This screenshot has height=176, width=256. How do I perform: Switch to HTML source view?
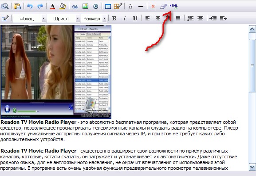[x=173, y=7]
